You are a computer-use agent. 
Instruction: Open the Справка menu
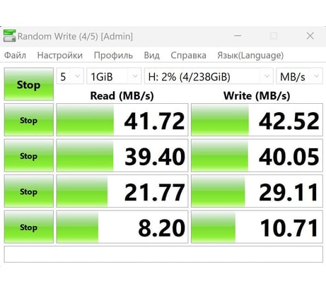click(x=188, y=56)
